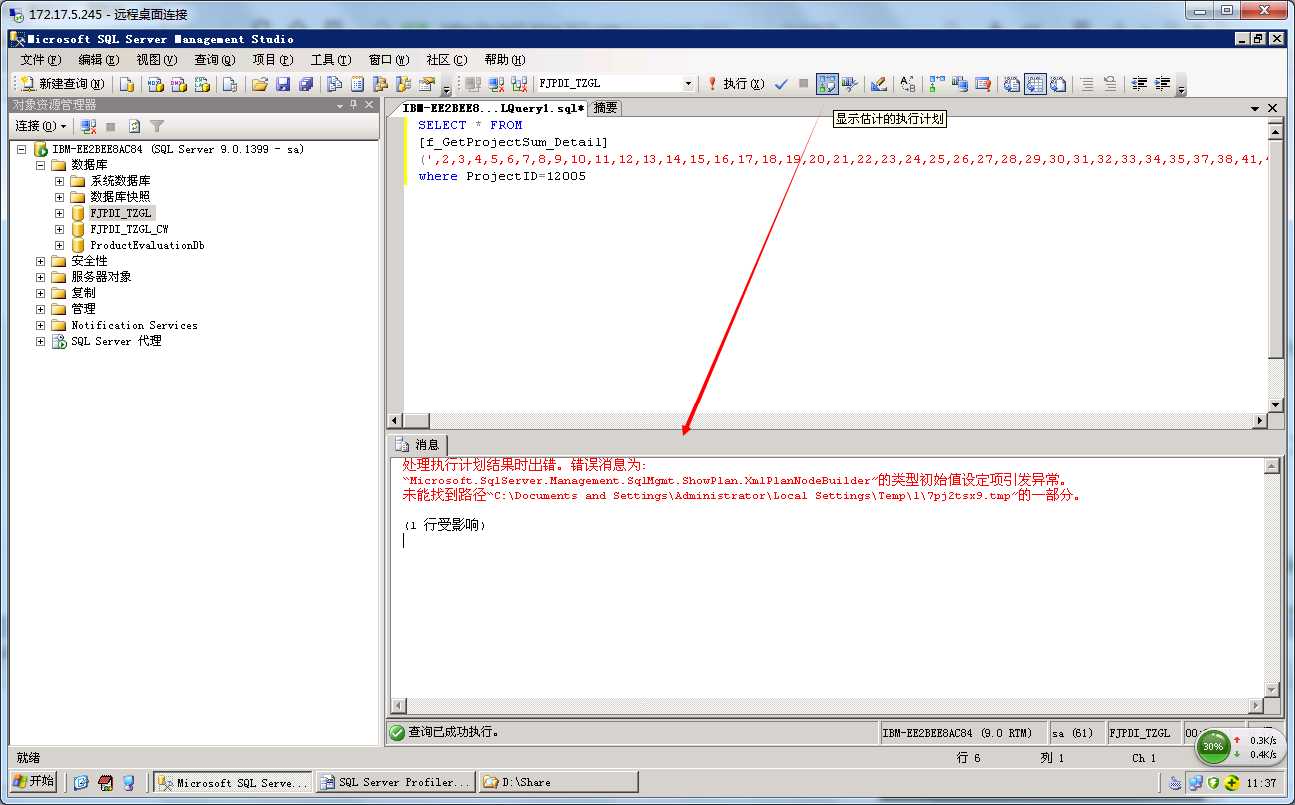This screenshot has width=1295, height=805.
Task: Switch output to Results to File
Action: tap(1058, 84)
